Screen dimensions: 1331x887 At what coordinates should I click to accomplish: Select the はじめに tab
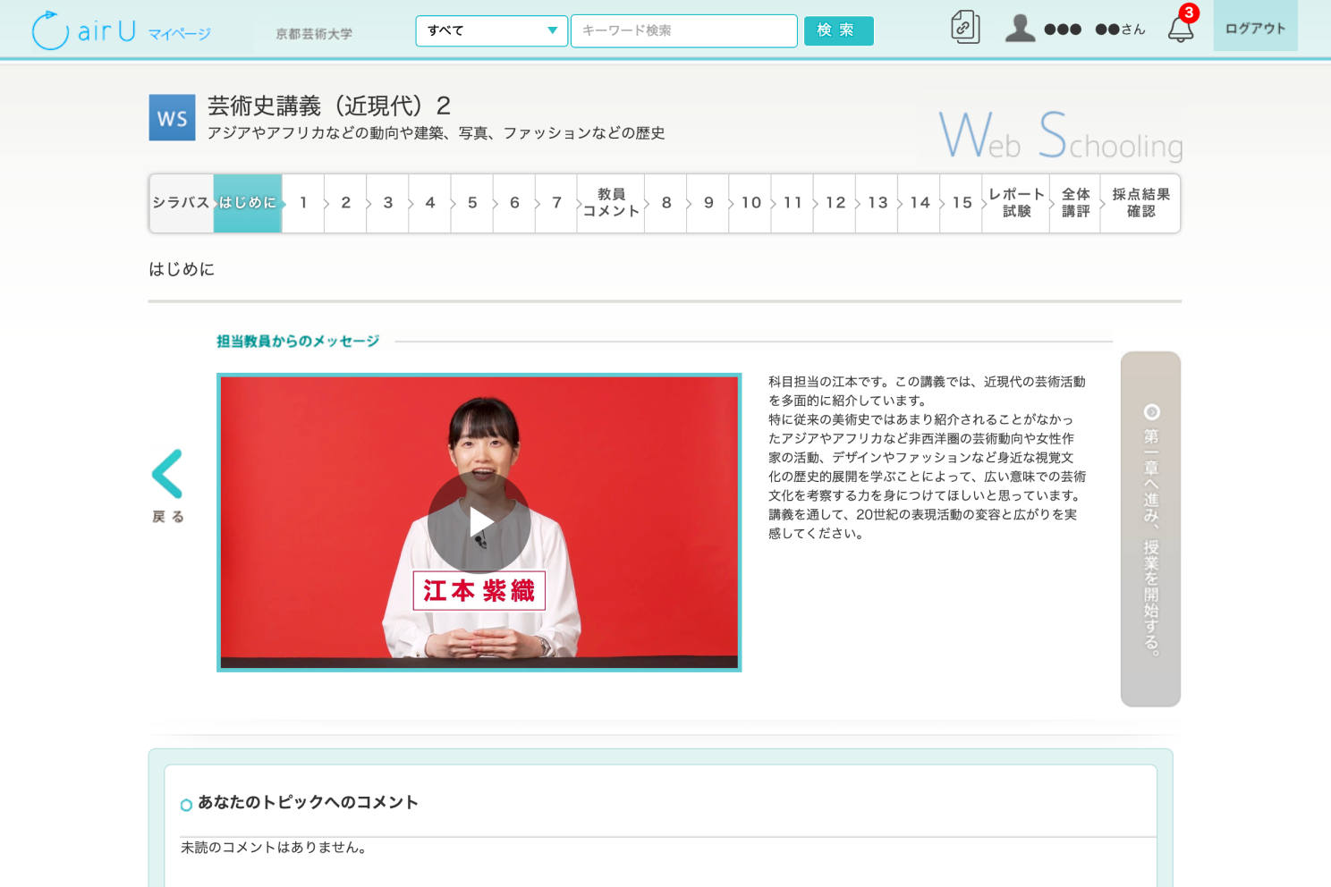[248, 203]
